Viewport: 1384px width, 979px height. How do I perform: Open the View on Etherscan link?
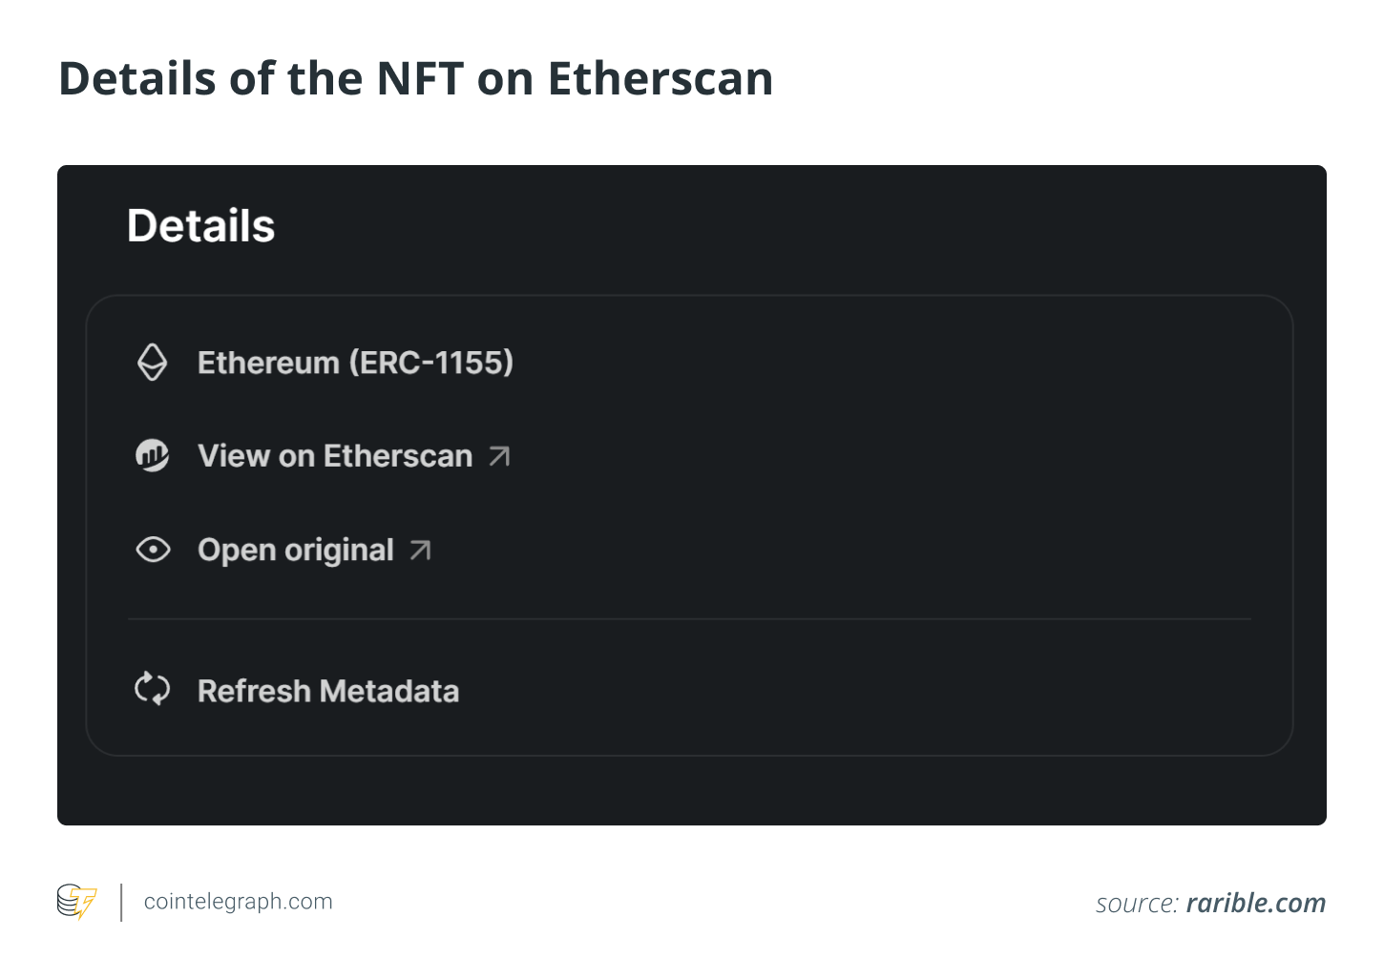point(335,456)
